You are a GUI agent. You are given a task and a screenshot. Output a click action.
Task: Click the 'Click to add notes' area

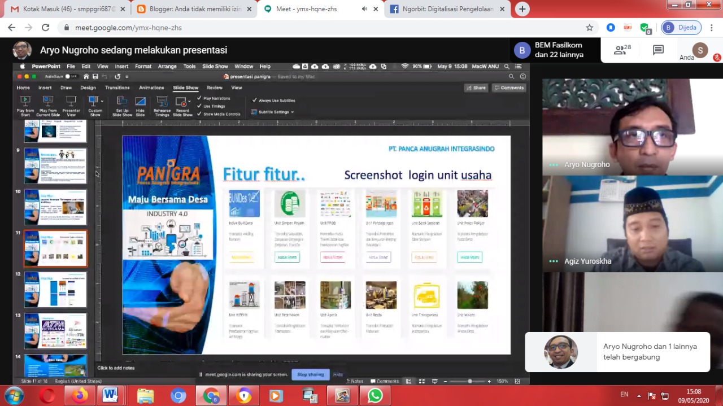tap(116, 368)
